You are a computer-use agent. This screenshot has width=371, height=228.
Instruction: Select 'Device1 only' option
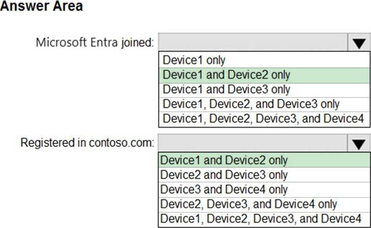[194, 60]
